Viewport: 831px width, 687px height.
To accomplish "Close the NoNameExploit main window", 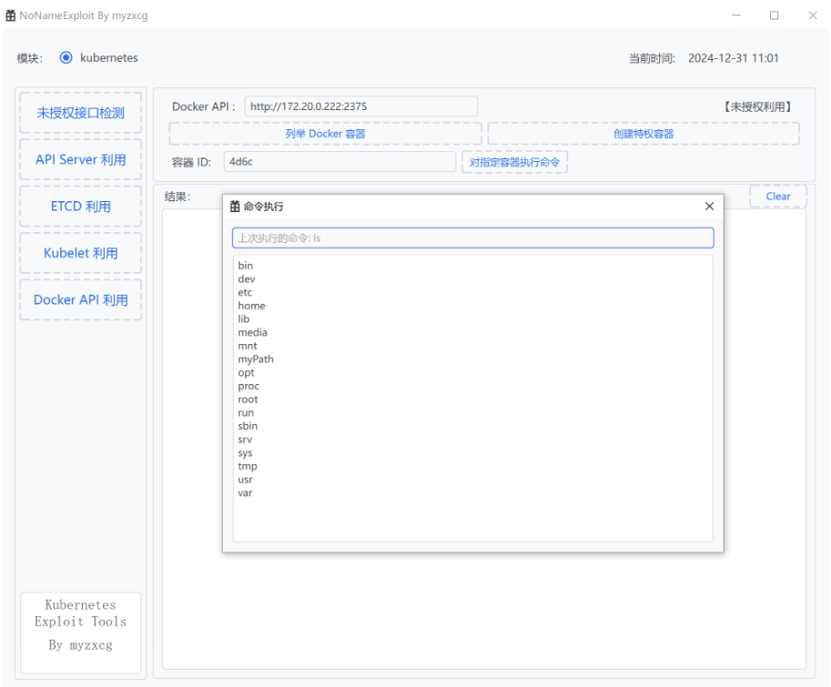I will pos(813,15).
